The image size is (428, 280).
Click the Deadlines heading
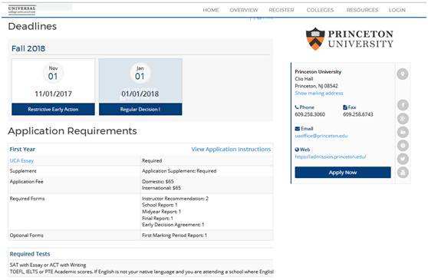(x=32, y=27)
